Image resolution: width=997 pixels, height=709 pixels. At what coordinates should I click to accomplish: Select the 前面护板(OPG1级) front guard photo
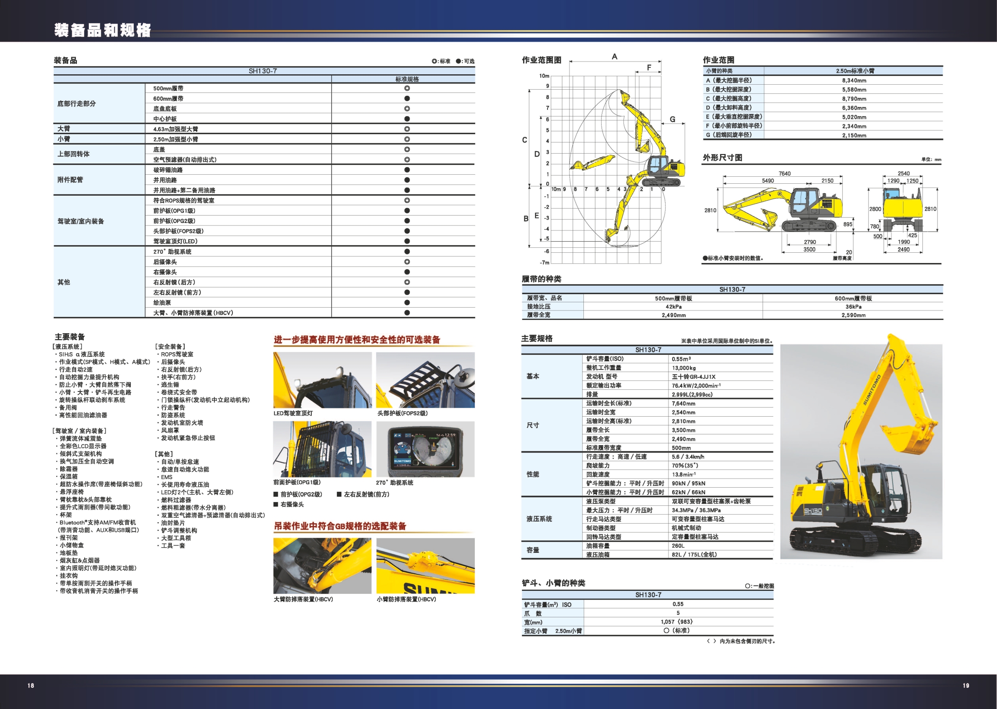[322, 449]
